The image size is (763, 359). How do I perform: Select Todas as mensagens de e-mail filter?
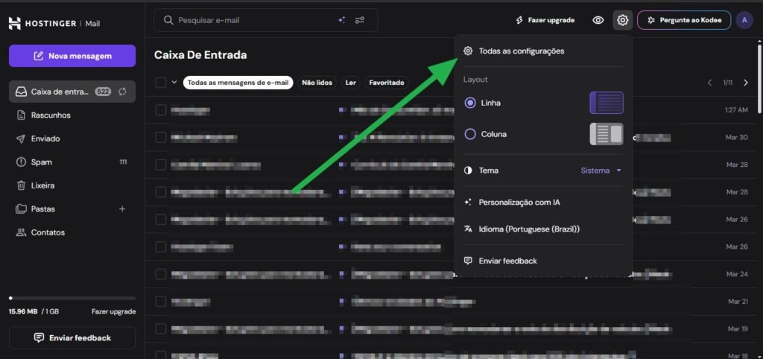pos(238,83)
